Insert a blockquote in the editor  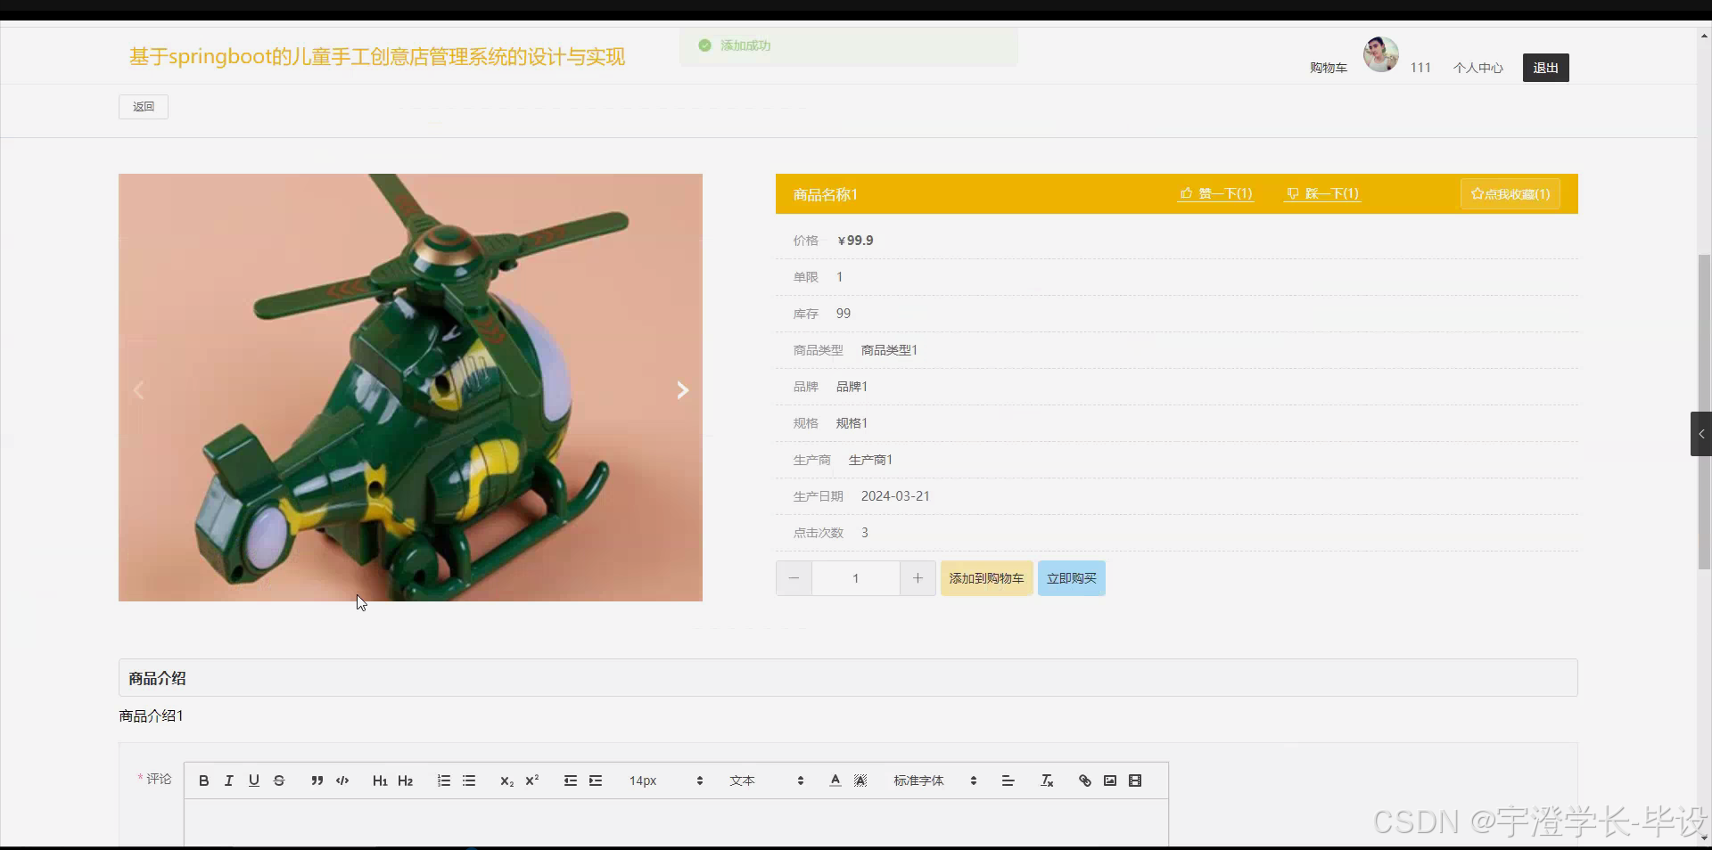[x=316, y=781]
